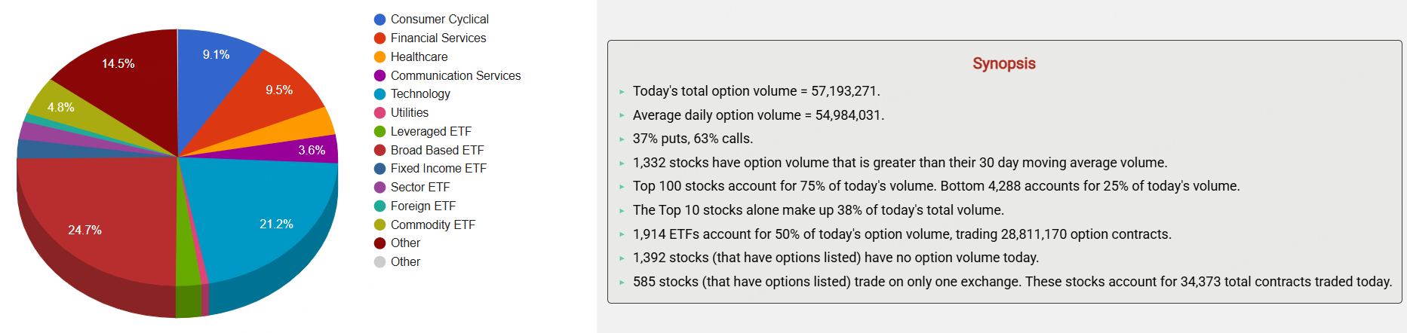The height and width of the screenshot is (333, 1407).
Task: Select the Leveraged ETF legend entry text
Action: tap(430, 131)
